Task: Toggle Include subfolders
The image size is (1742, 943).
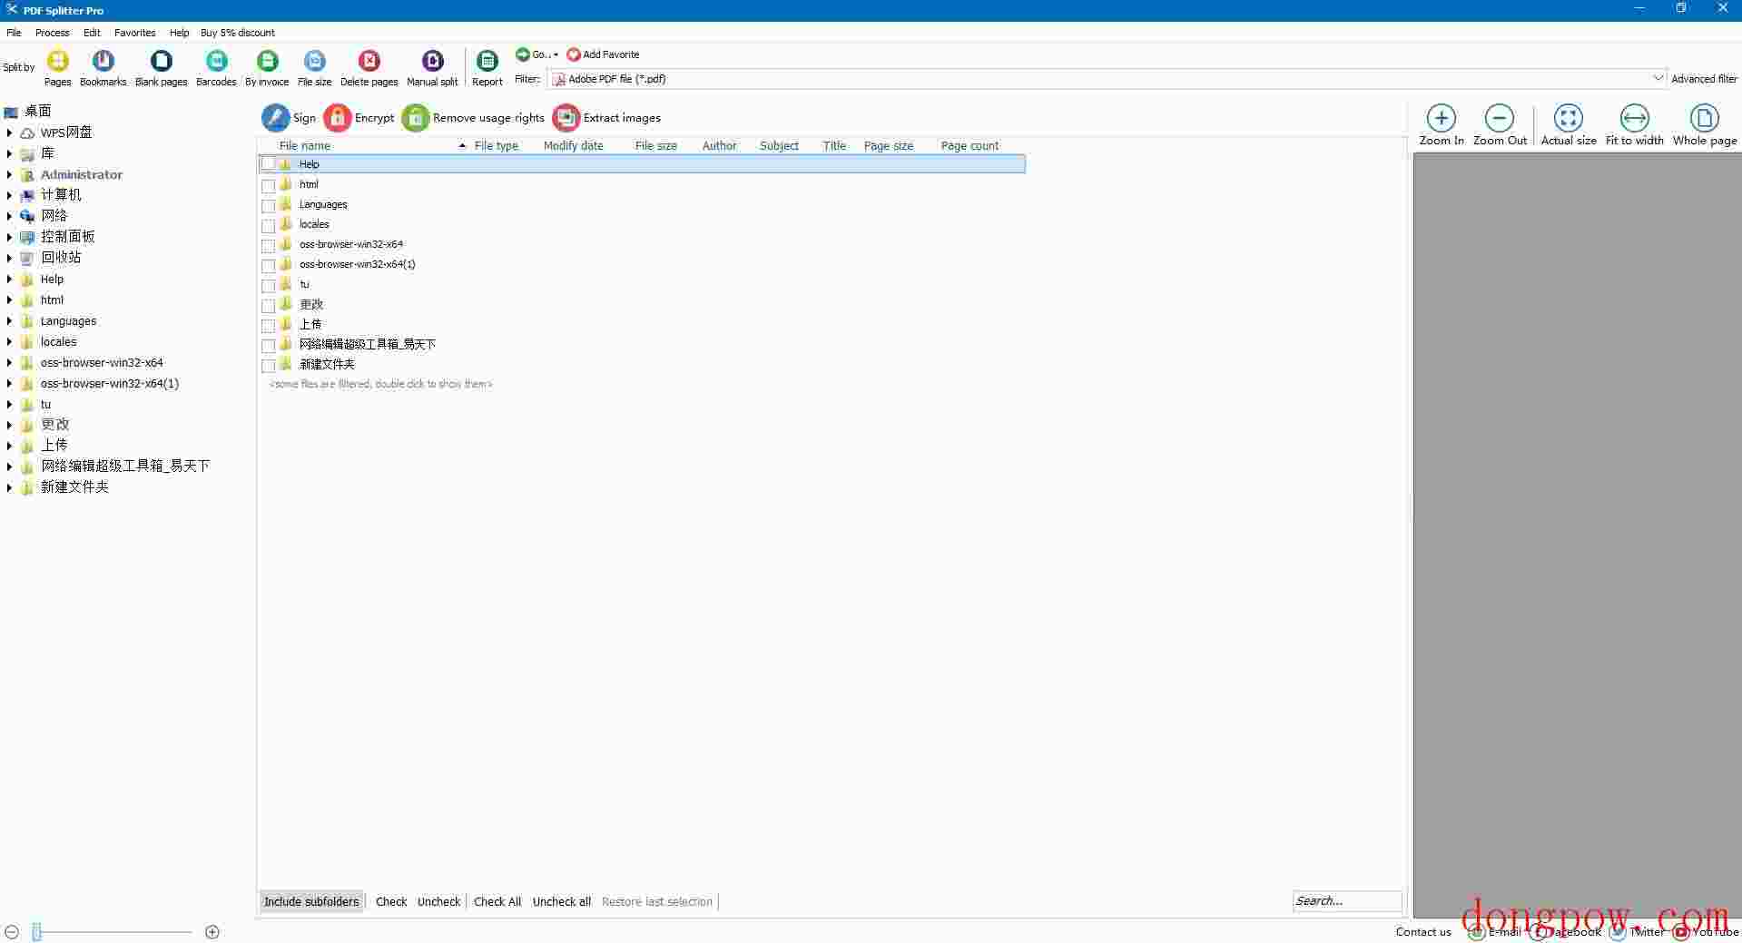Action: click(x=311, y=901)
